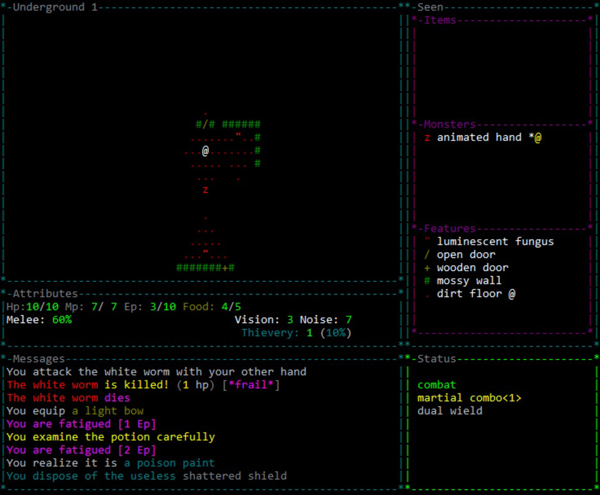Image resolution: width=600 pixels, height=495 pixels.
Task: Click the player @ glyph on the map
Action: 206,151
